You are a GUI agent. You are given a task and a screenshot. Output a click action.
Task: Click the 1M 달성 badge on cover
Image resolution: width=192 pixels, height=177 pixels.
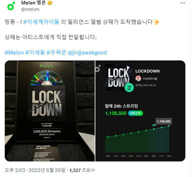click(129, 88)
